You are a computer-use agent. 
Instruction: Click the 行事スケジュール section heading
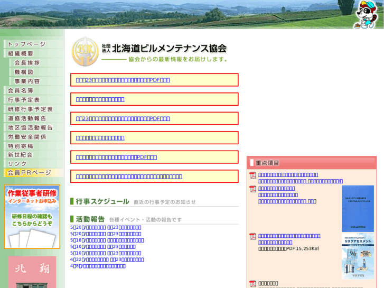click(x=102, y=201)
